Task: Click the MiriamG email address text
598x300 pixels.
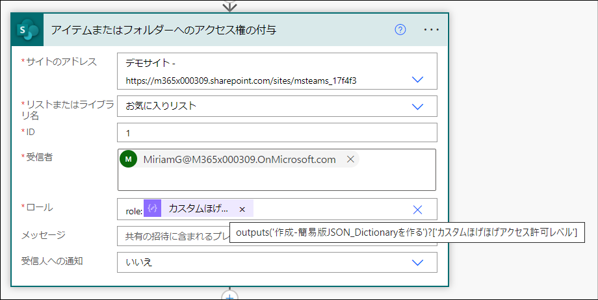Action: coord(239,159)
